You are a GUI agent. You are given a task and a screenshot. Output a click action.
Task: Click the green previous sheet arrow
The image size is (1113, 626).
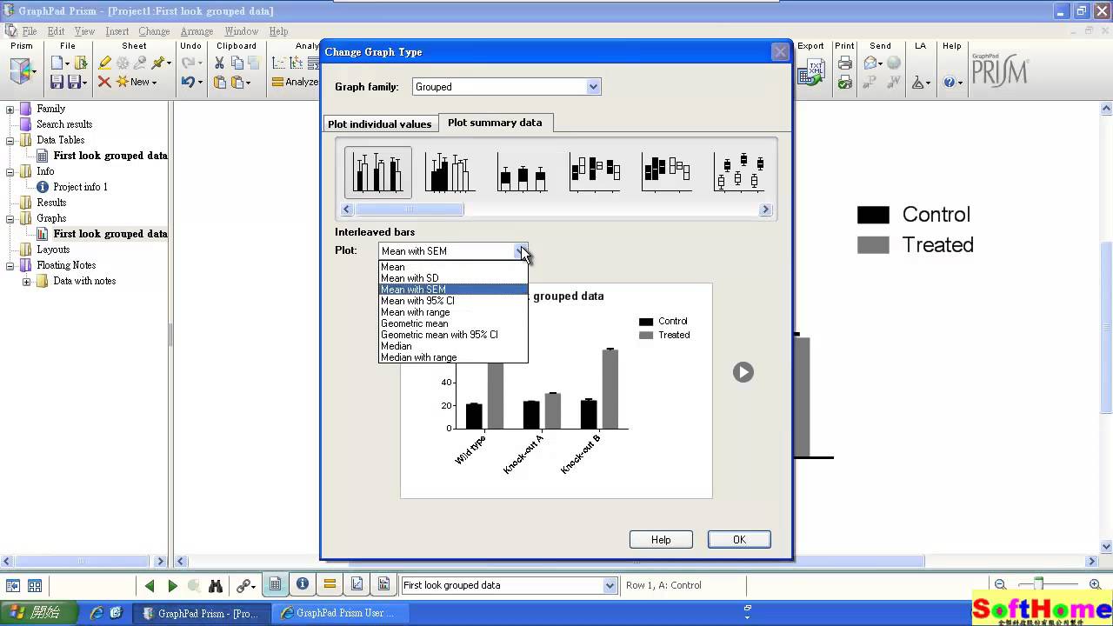tap(150, 586)
